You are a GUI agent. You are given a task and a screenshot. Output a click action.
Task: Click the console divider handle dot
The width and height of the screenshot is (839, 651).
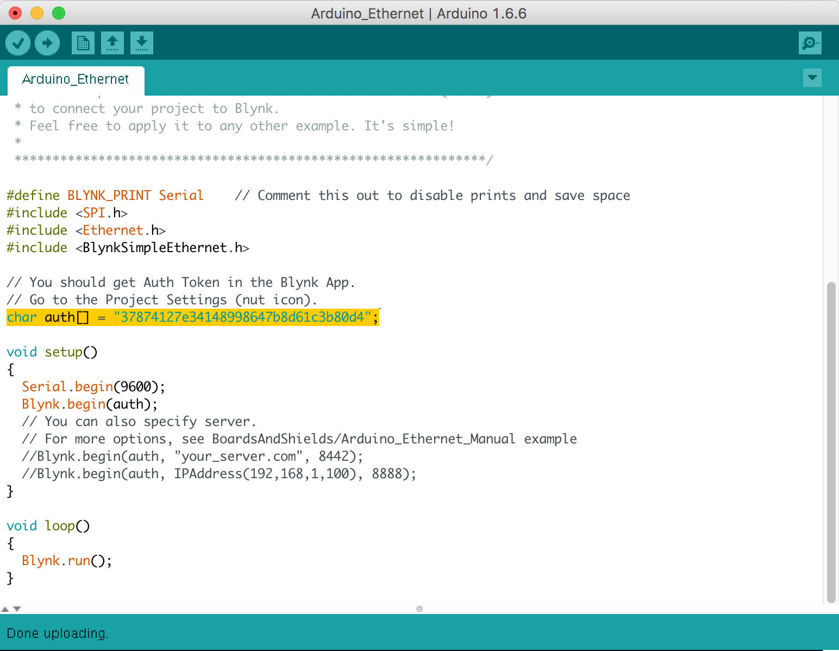click(420, 609)
